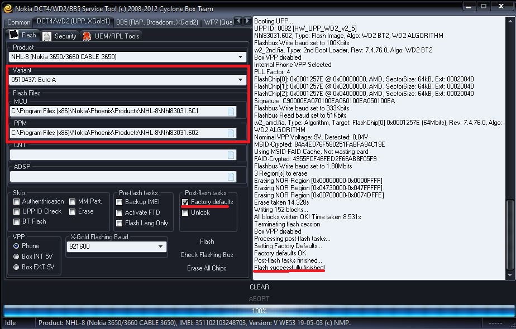Switch to the Common tab

tap(19, 22)
